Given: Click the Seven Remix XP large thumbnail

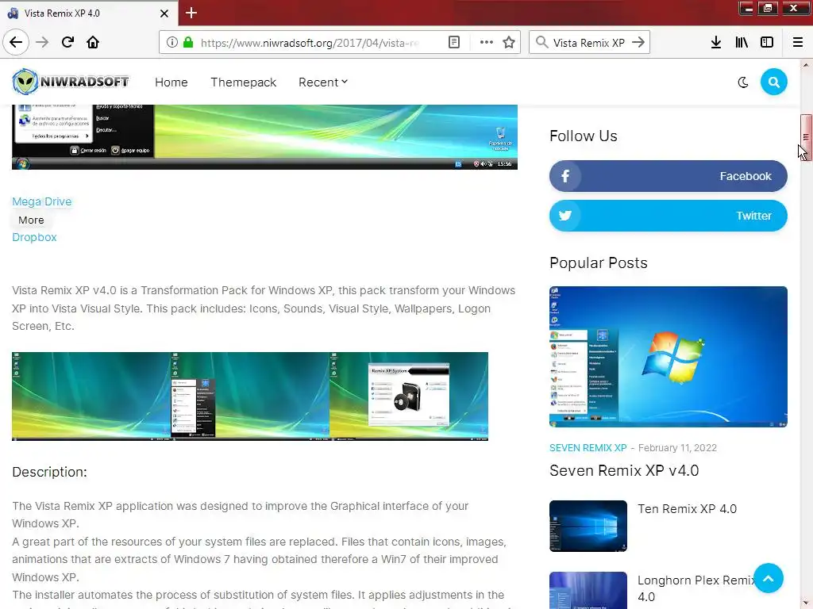Looking at the screenshot, I should [669, 357].
